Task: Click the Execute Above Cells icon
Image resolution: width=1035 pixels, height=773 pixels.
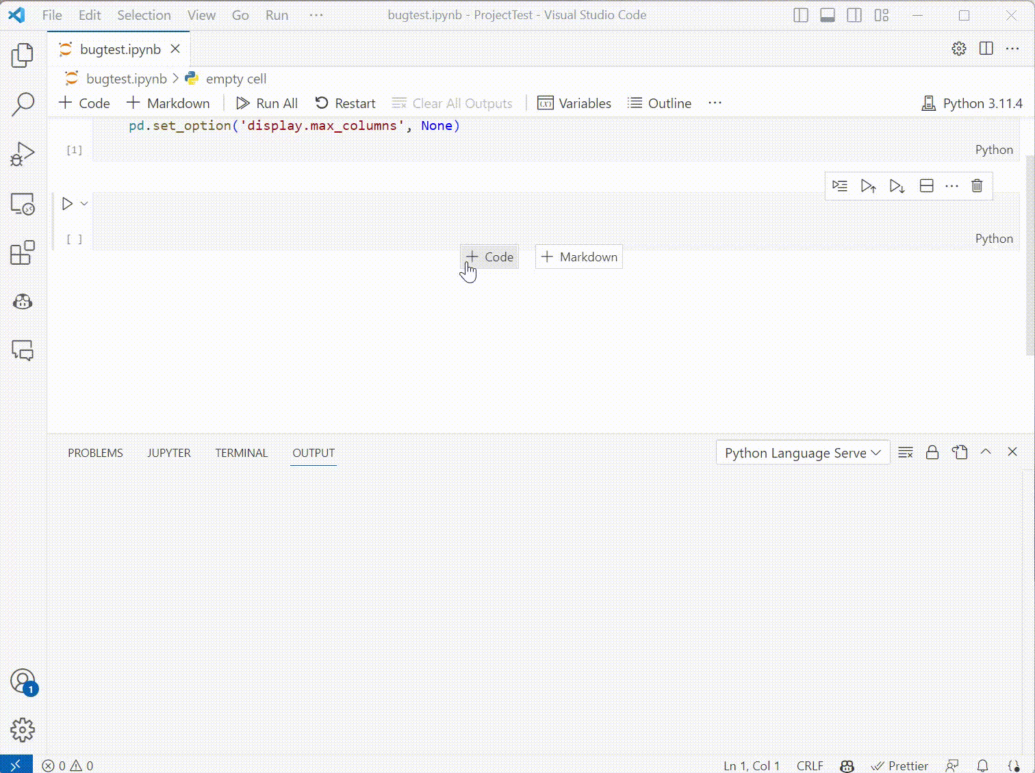Action: 840,185
